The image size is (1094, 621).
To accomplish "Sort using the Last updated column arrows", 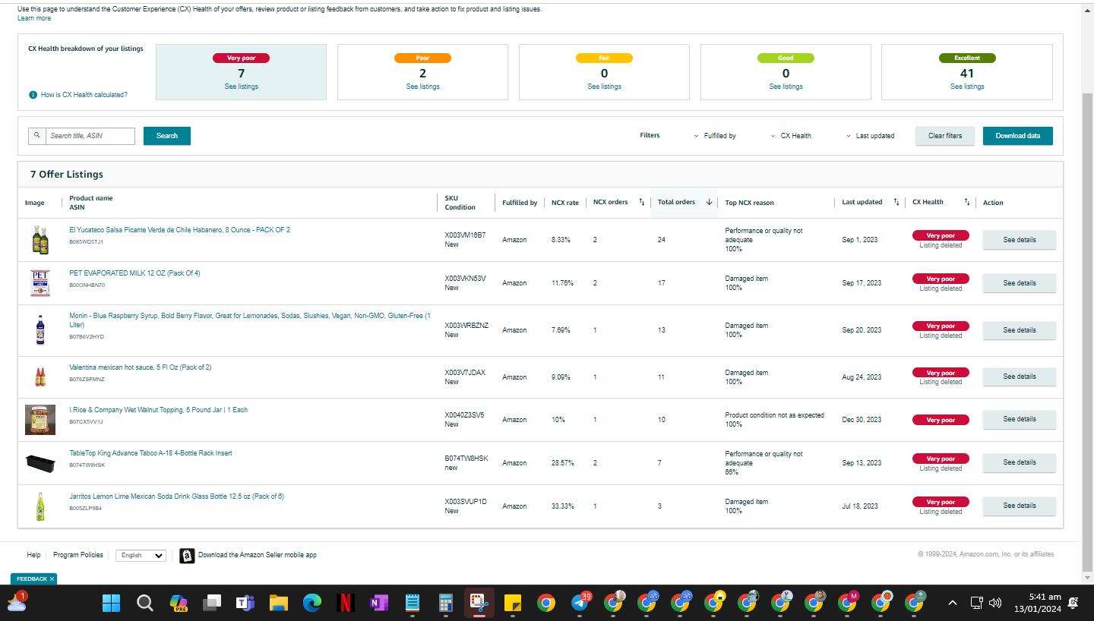I will point(896,202).
